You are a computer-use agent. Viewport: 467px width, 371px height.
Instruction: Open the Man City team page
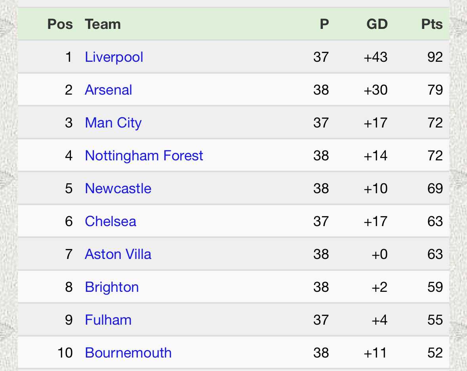pyautogui.click(x=113, y=123)
